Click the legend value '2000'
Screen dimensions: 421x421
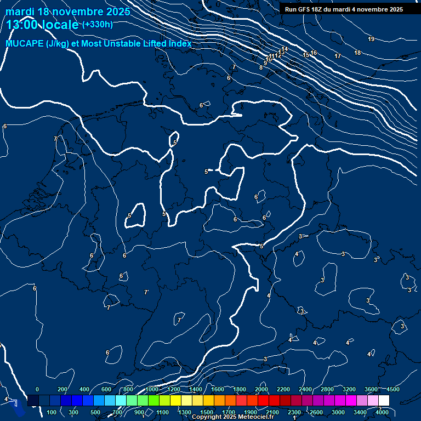tap(261, 389)
